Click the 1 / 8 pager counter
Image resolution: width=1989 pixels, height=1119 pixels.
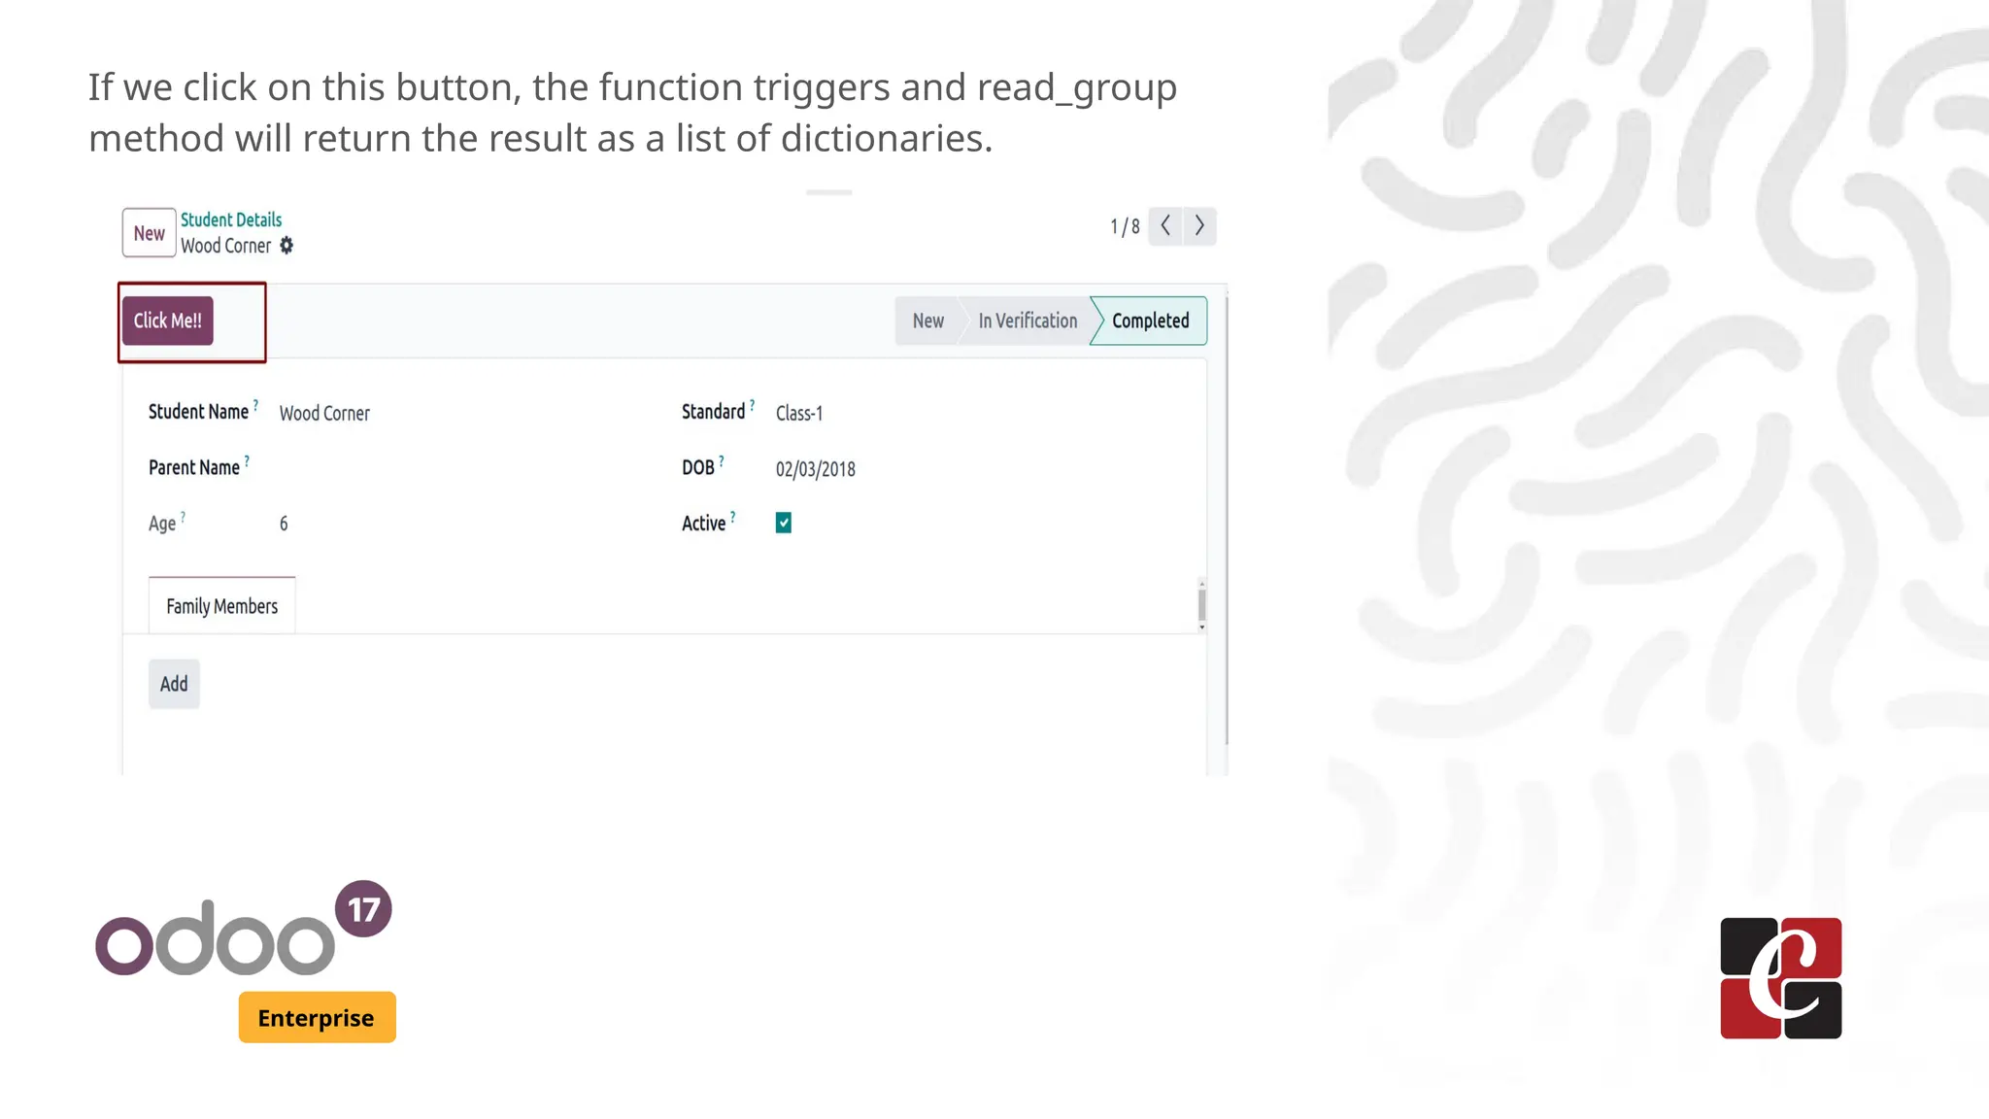[1125, 226]
